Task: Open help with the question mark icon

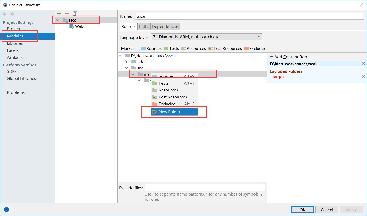Action: (7, 209)
